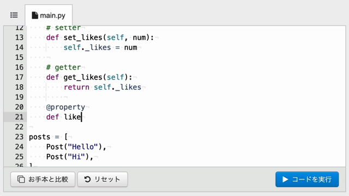The width and height of the screenshot is (349, 196).
Task: Click the '# setter' comment text
Action: 63,28
